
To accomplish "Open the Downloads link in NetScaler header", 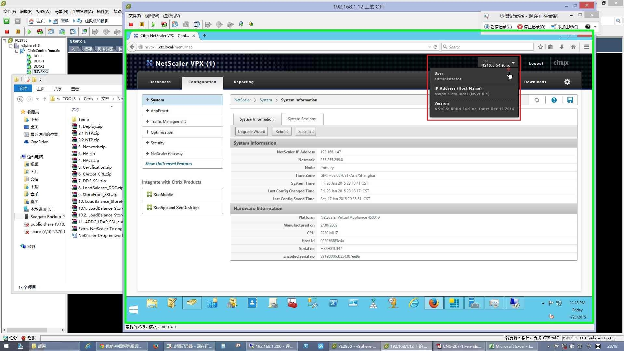I will [x=535, y=82].
